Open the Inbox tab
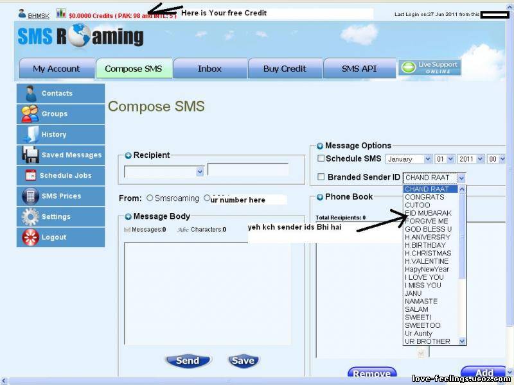The image size is (514, 385). 210,69
